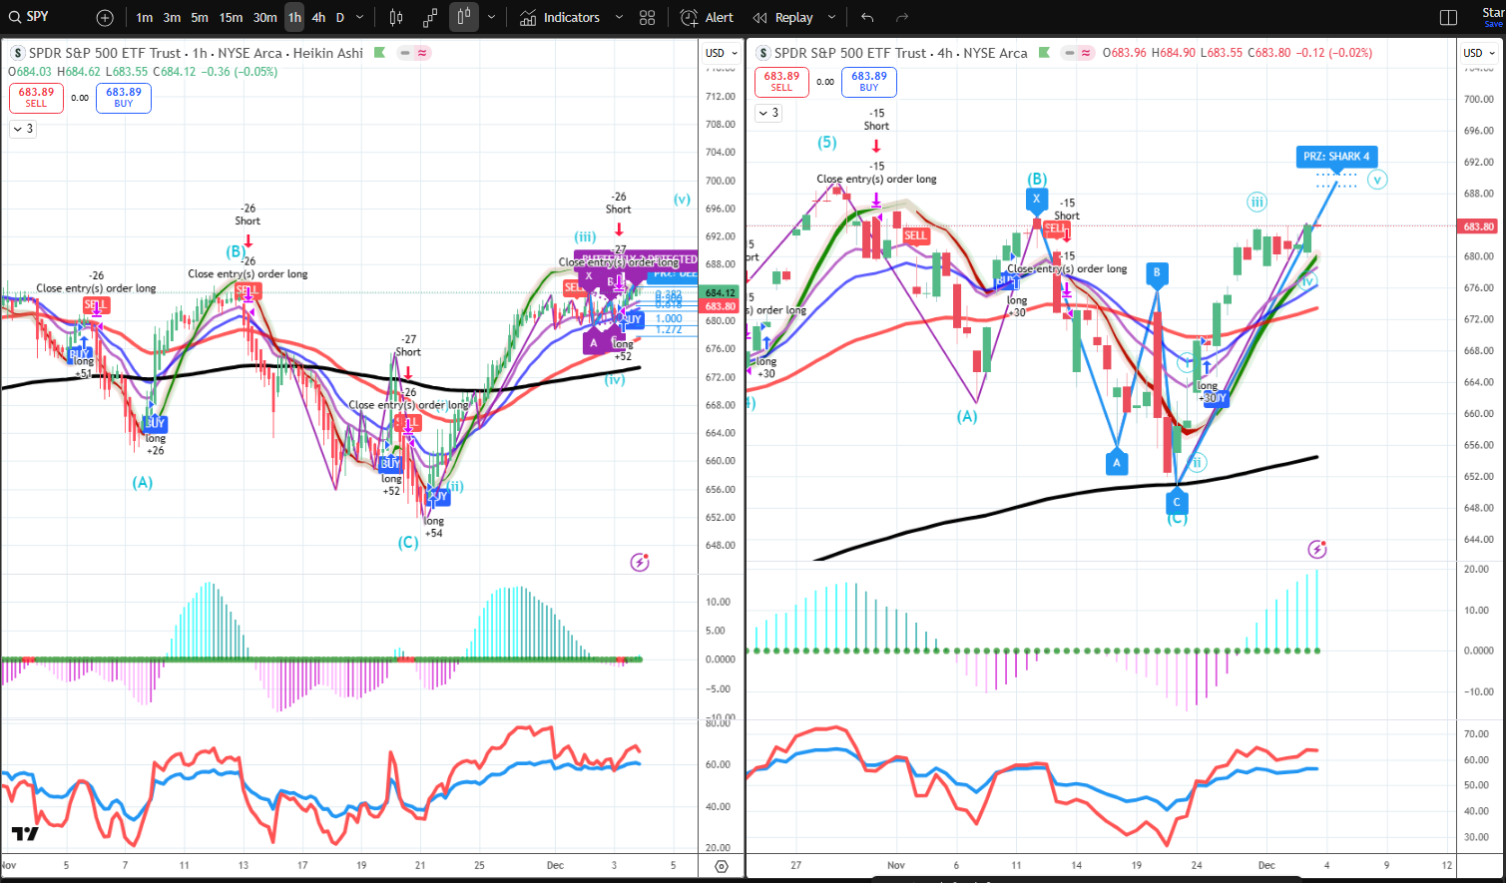Toggle the gray dash pill on left chart
The height and width of the screenshot is (883, 1506).
pyautogui.click(x=404, y=53)
